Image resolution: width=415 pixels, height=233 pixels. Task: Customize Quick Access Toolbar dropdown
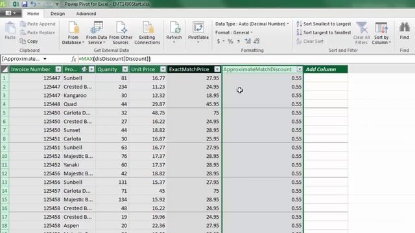[x=57, y=5]
